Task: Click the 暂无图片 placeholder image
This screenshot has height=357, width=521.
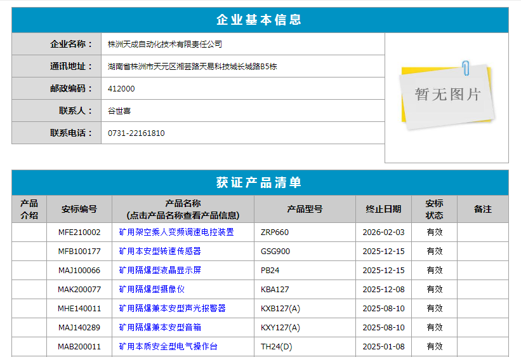Action: point(447,95)
